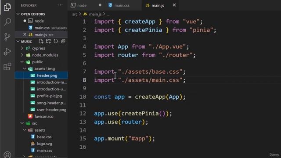Open base.css in src assets
Screen dimensions: 281x158
pos(41,137)
